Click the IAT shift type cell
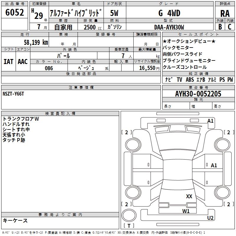The width and height of the screenshot is (236, 236). pyautogui.click(x=8, y=61)
